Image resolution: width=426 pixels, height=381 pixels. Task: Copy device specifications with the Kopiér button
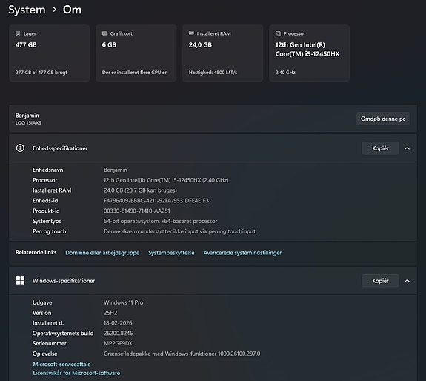coord(380,148)
